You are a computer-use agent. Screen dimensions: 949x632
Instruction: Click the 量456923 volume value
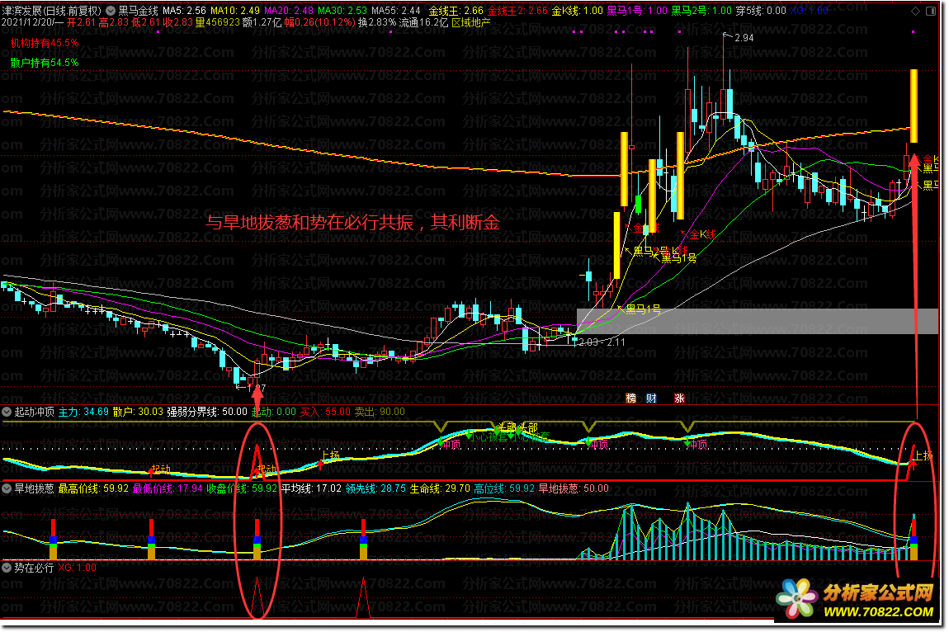[x=218, y=22]
